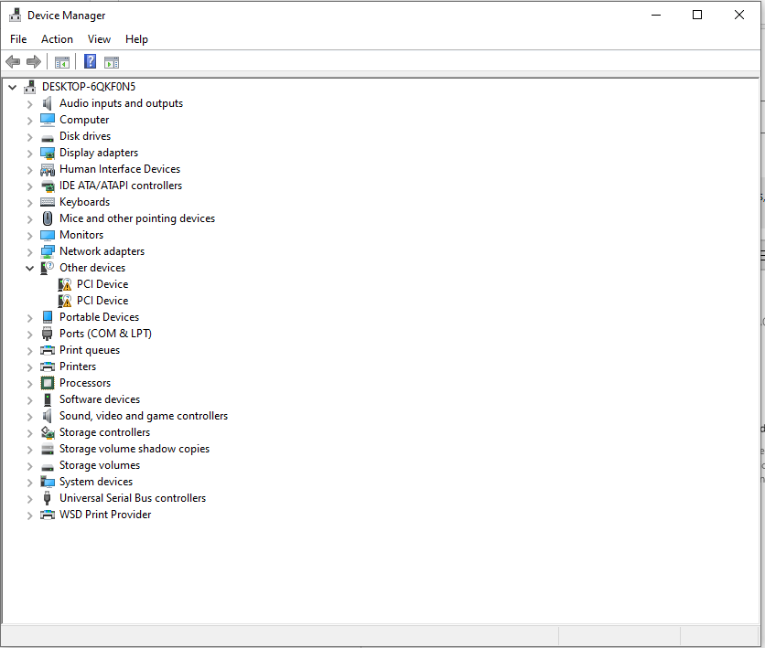Toggle the Show/Hide Console Tree icon
The height and width of the screenshot is (648, 765).
[x=61, y=61]
